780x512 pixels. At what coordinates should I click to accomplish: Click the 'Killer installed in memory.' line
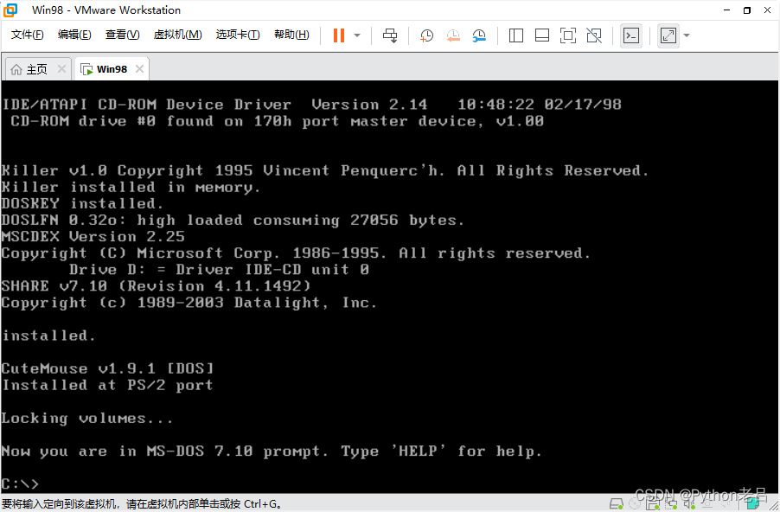tap(131, 187)
